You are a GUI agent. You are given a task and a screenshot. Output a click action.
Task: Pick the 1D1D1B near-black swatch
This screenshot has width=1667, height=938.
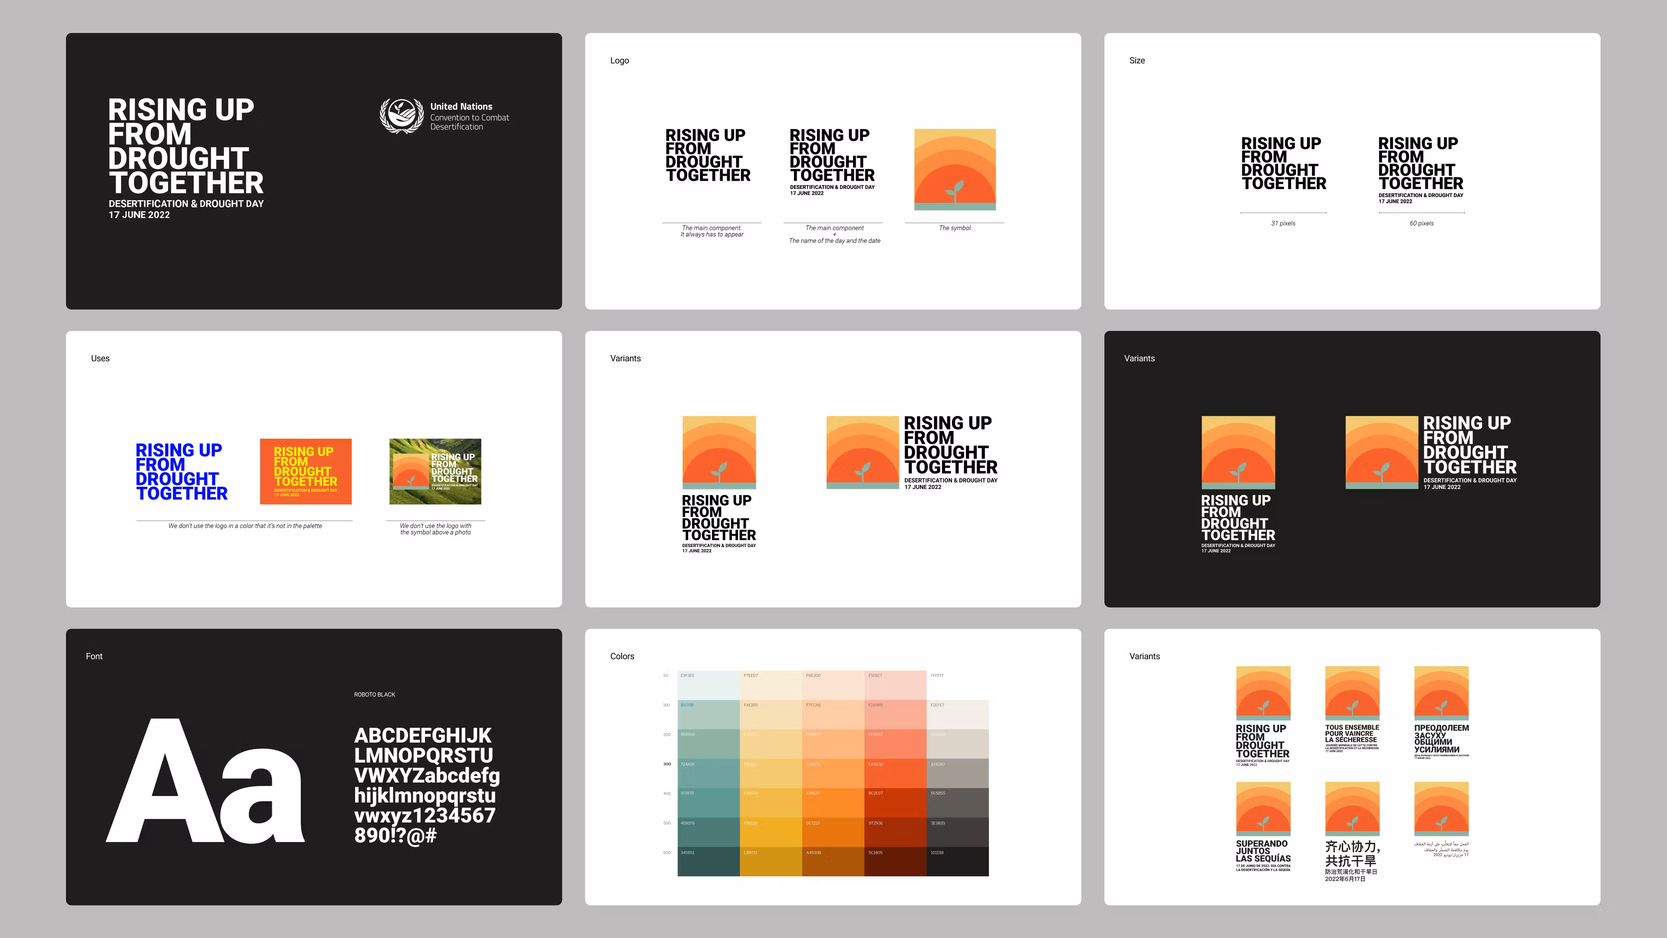[x=958, y=862]
